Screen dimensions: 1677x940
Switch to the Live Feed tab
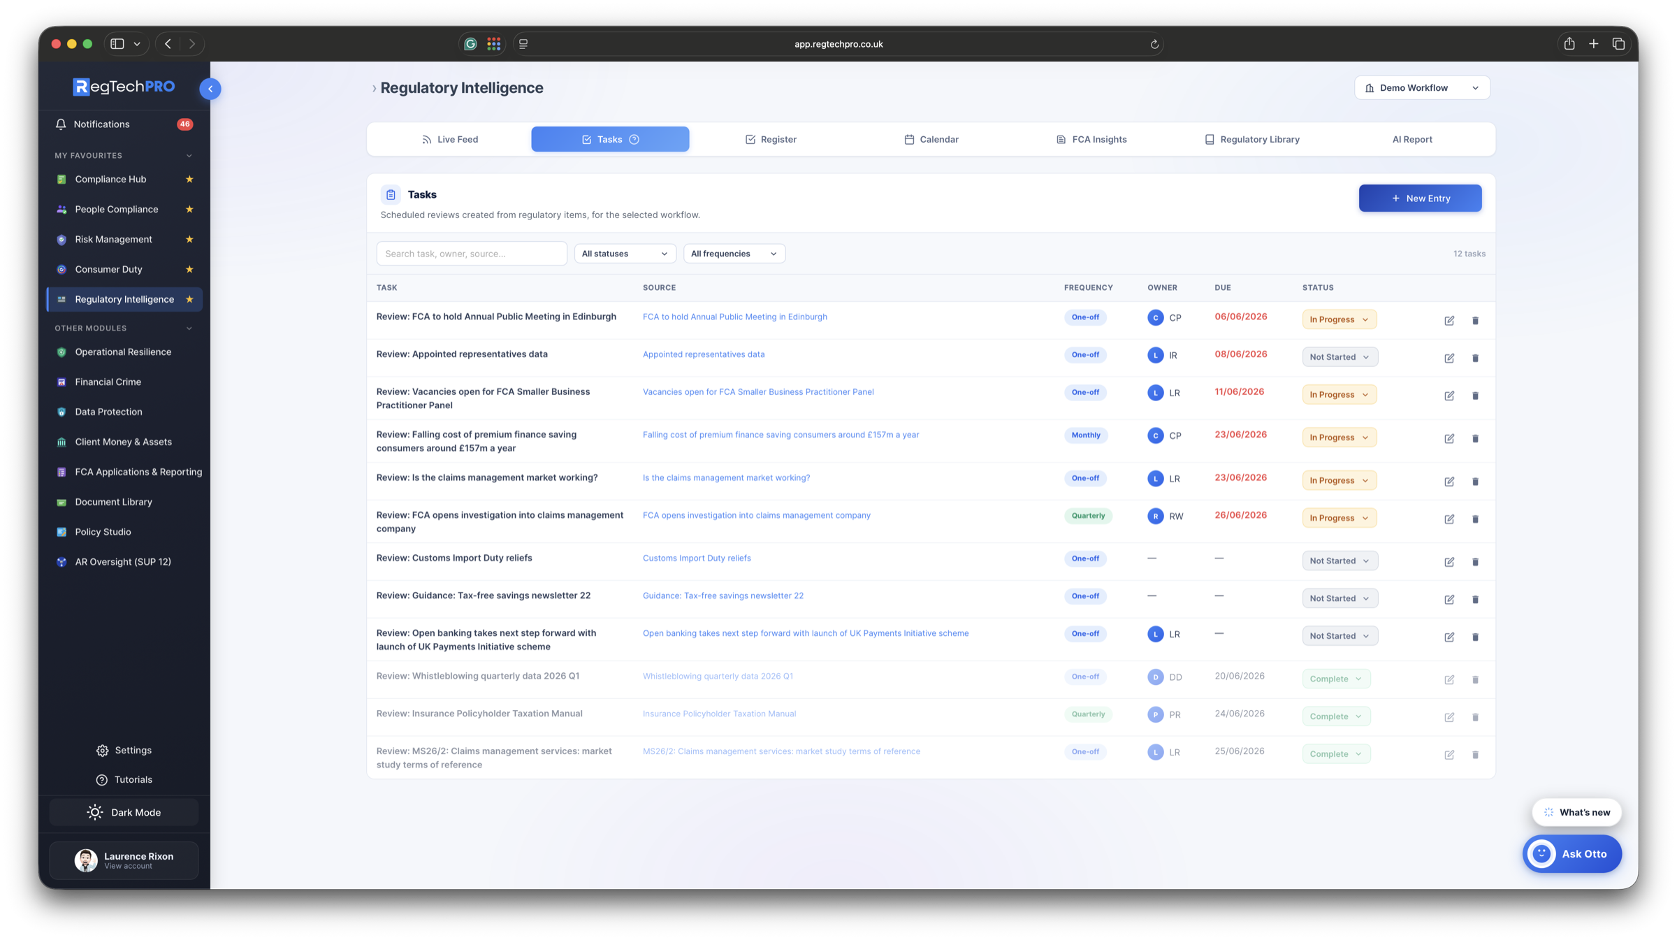450,139
